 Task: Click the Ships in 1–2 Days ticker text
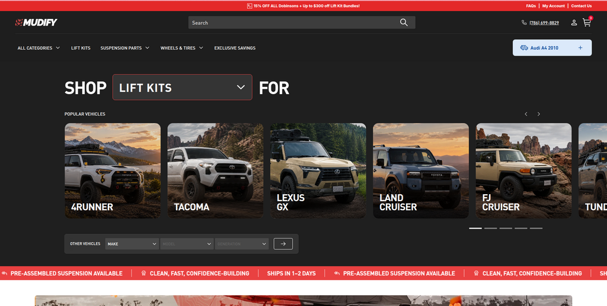point(291,273)
